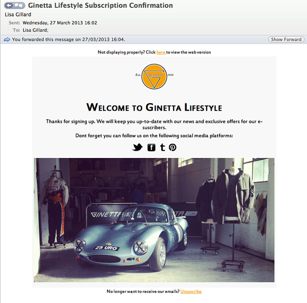Click 'No longer want to receive our emails?' text
307x303 pixels.
click(x=143, y=291)
